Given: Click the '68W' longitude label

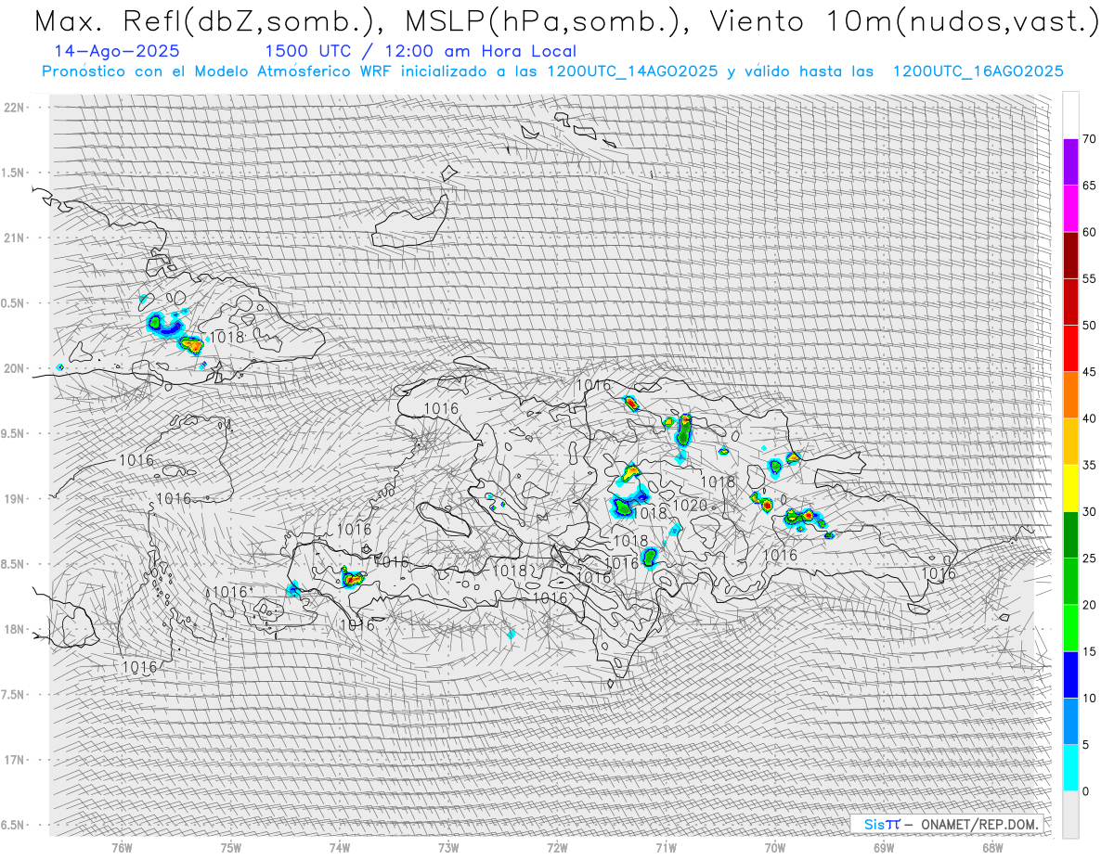Looking at the screenshot, I should coord(992,848).
